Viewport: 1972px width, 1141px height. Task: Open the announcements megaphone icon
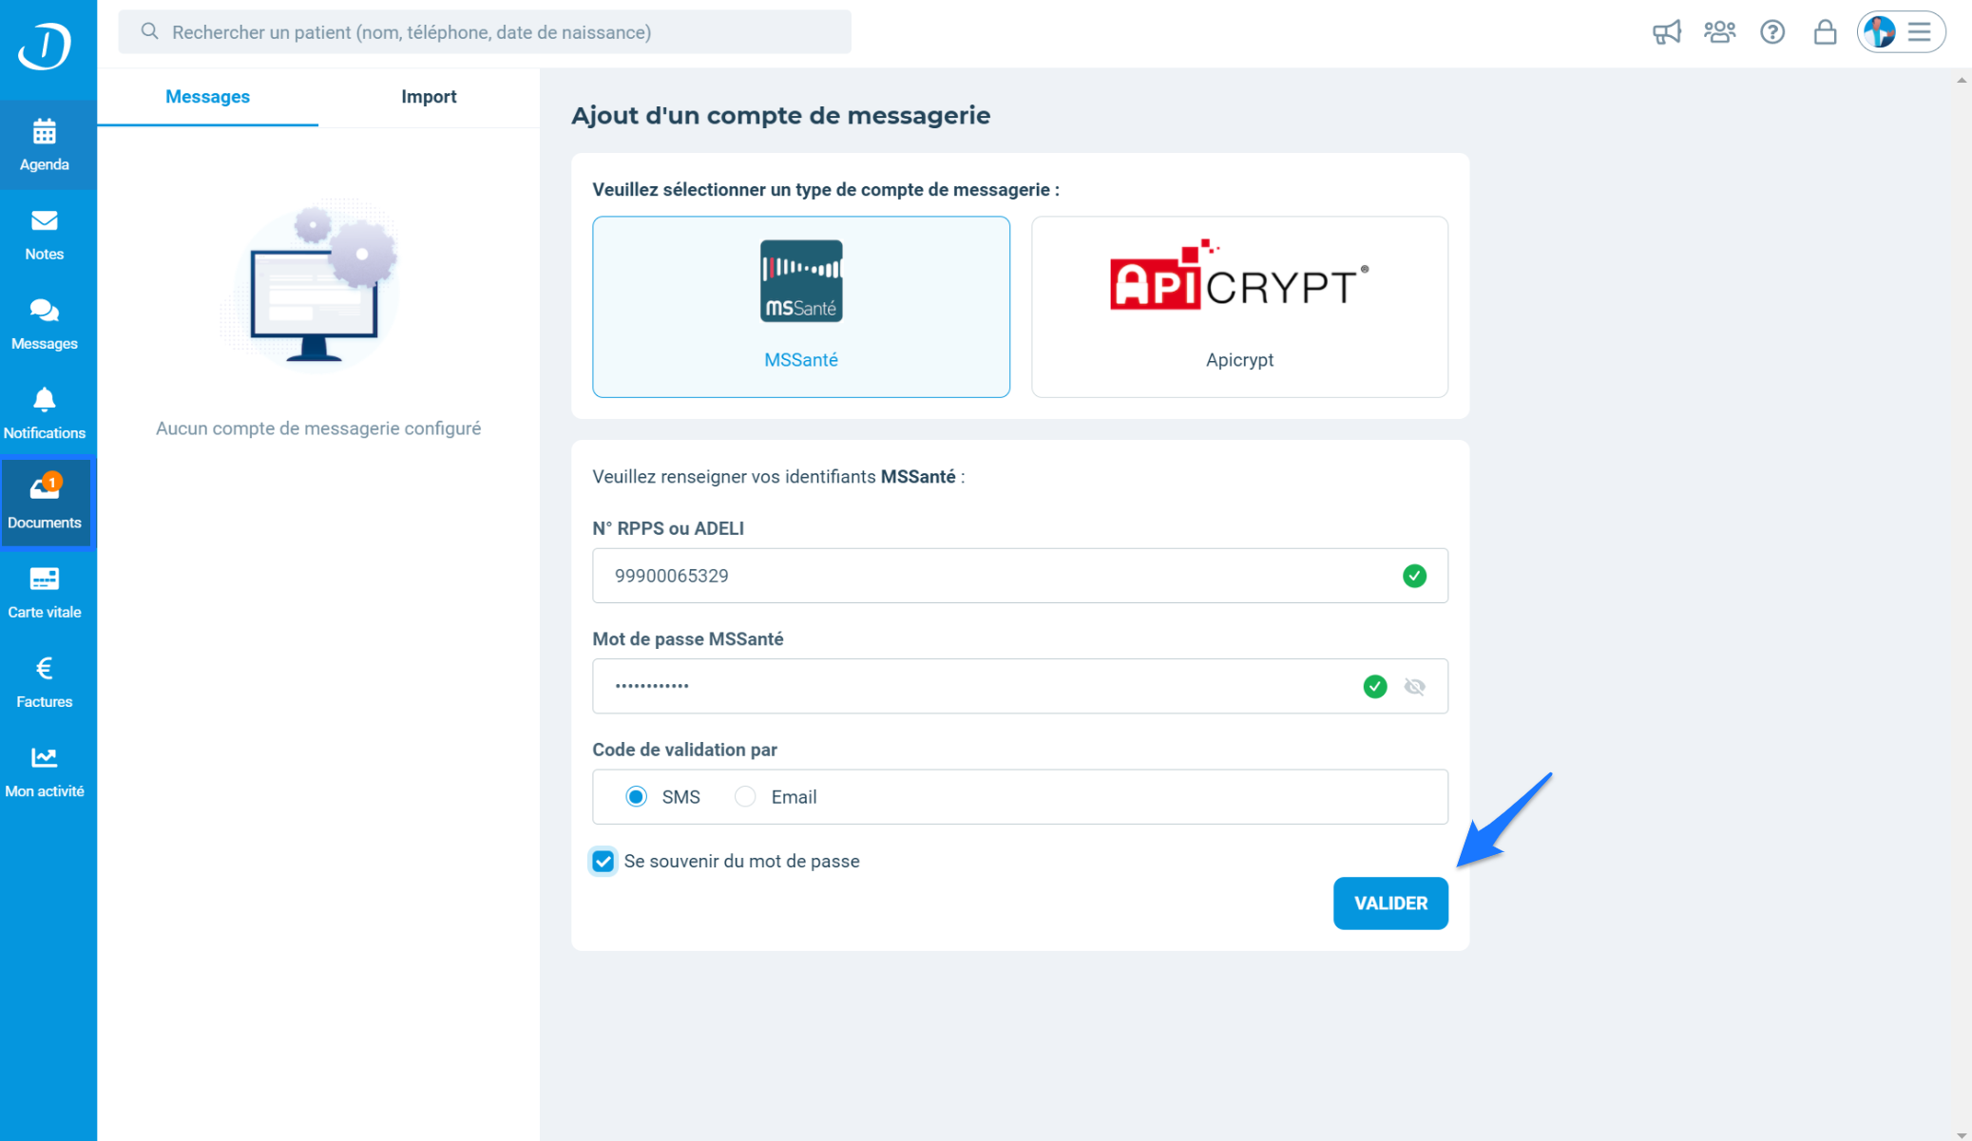tap(1666, 32)
